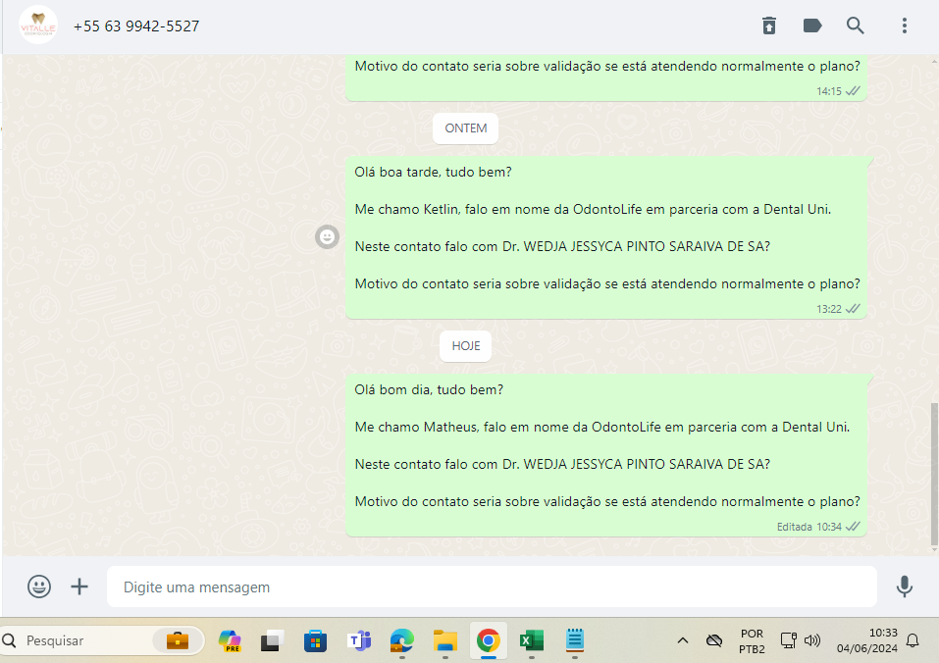
Task: Open Notepad from taskbar
Action: [x=574, y=640]
